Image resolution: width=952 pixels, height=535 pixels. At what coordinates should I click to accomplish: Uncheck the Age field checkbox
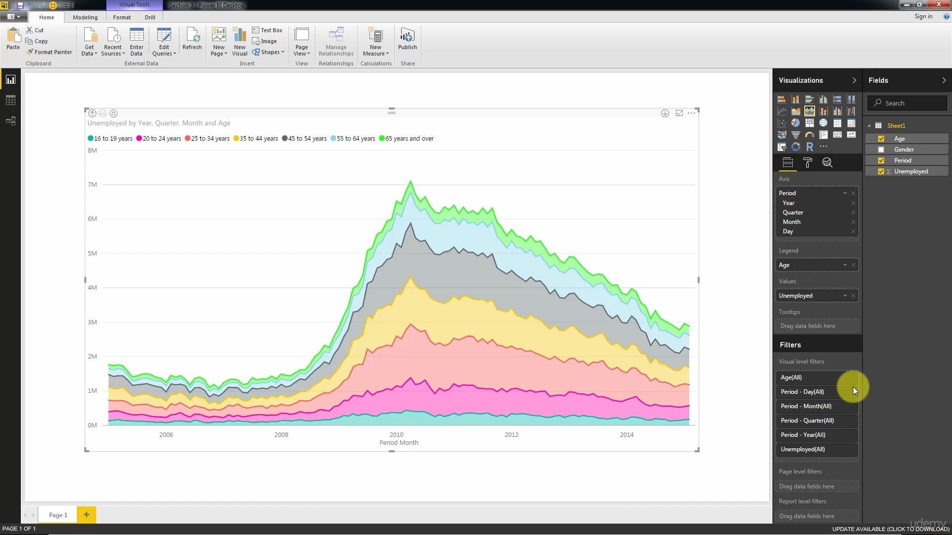coord(881,139)
